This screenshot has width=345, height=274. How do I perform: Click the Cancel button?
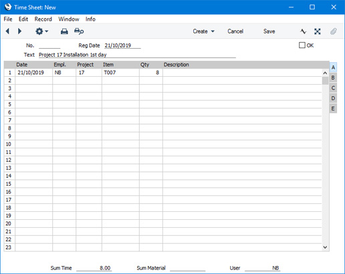[x=235, y=31]
